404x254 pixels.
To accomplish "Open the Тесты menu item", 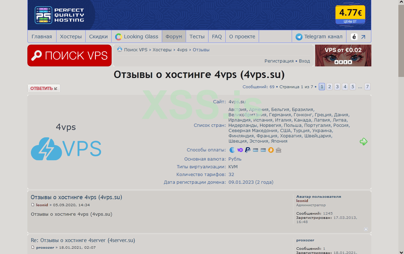I will click(197, 37).
